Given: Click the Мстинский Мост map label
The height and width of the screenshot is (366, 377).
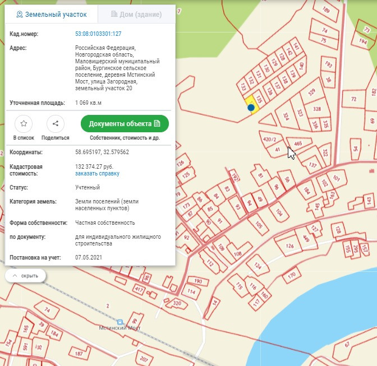Looking at the screenshot, I should click(119, 327).
